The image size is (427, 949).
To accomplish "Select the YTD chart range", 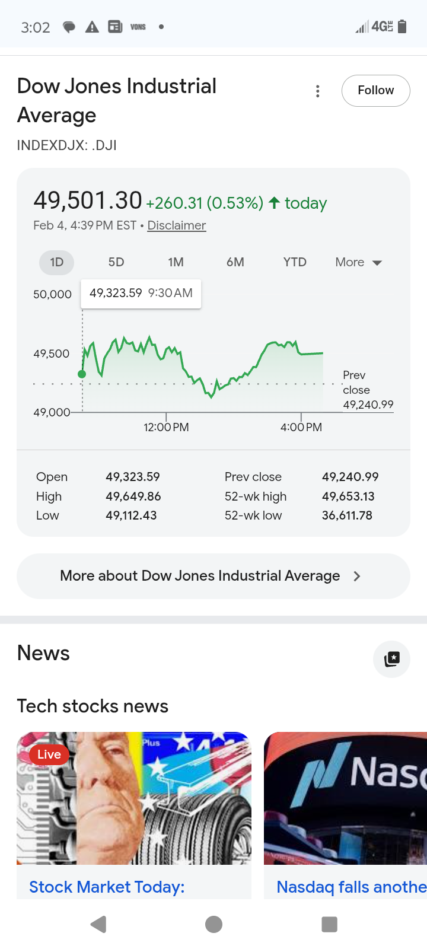I will 295,263.
